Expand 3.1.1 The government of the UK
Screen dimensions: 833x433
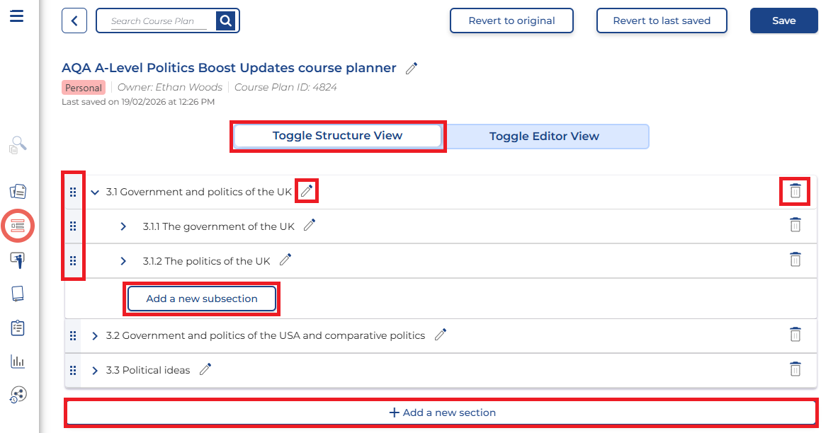pyautogui.click(x=123, y=226)
